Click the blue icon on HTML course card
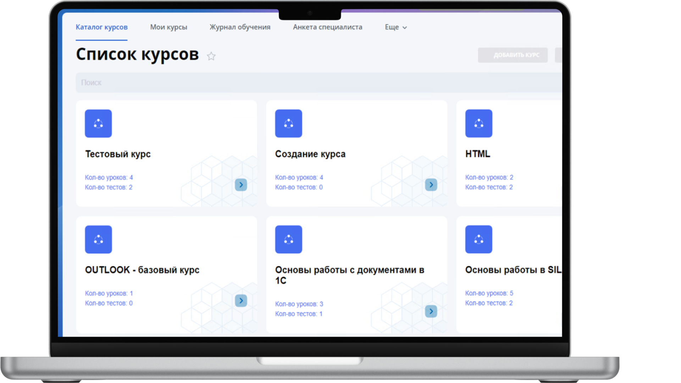Image resolution: width=681 pixels, height=383 pixels. 478,123
